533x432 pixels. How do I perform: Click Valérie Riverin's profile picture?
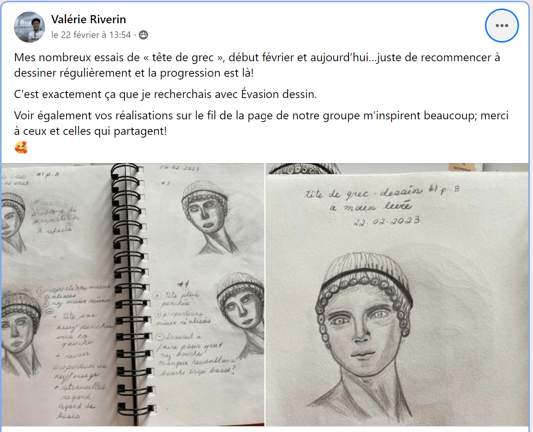pos(29,27)
